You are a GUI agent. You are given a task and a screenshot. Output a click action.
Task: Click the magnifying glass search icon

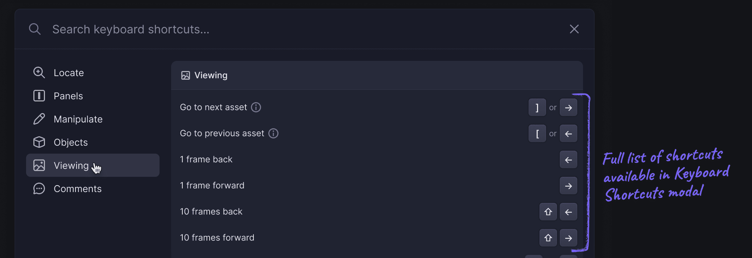pyautogui.click(x=34, y=29)
